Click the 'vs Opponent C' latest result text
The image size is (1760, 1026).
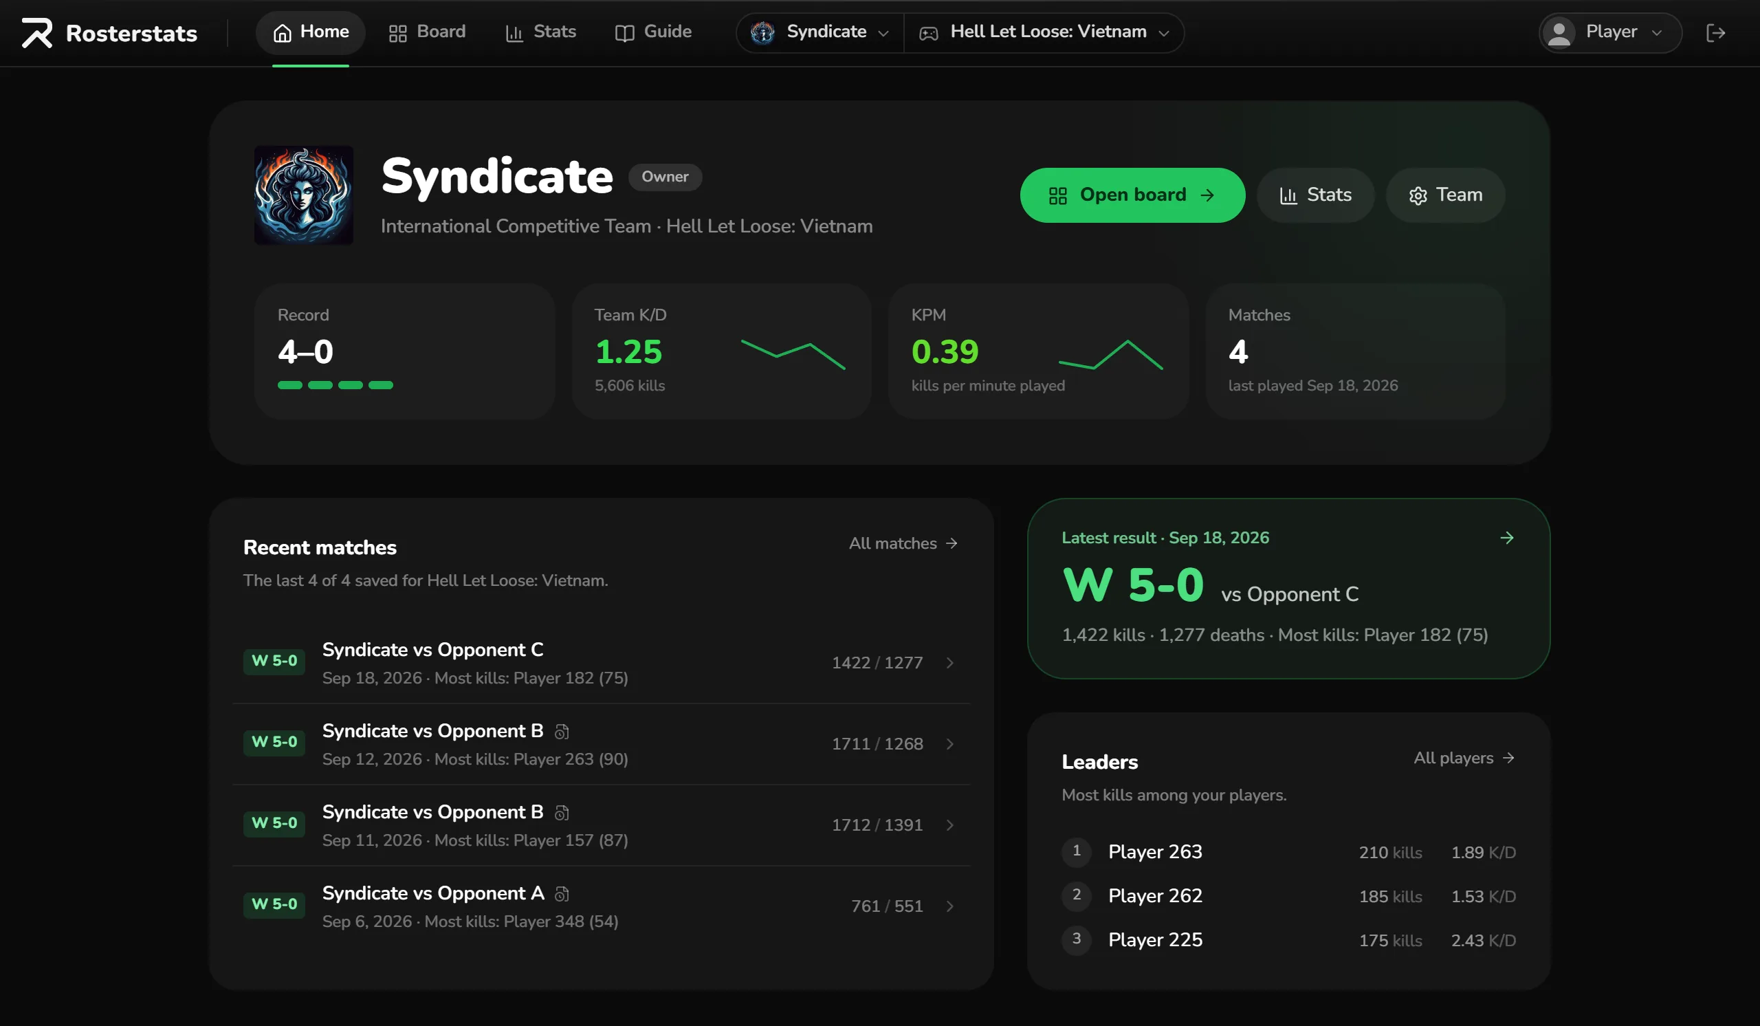coord(1290,593)
